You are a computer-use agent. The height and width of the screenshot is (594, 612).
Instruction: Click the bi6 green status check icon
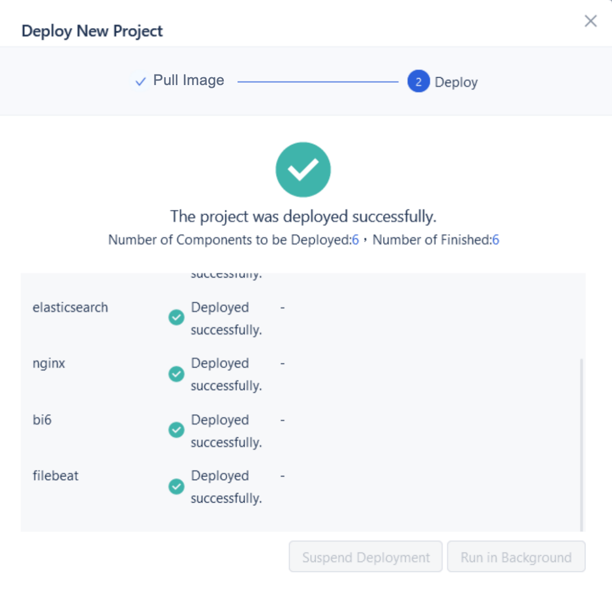[176, 430]
